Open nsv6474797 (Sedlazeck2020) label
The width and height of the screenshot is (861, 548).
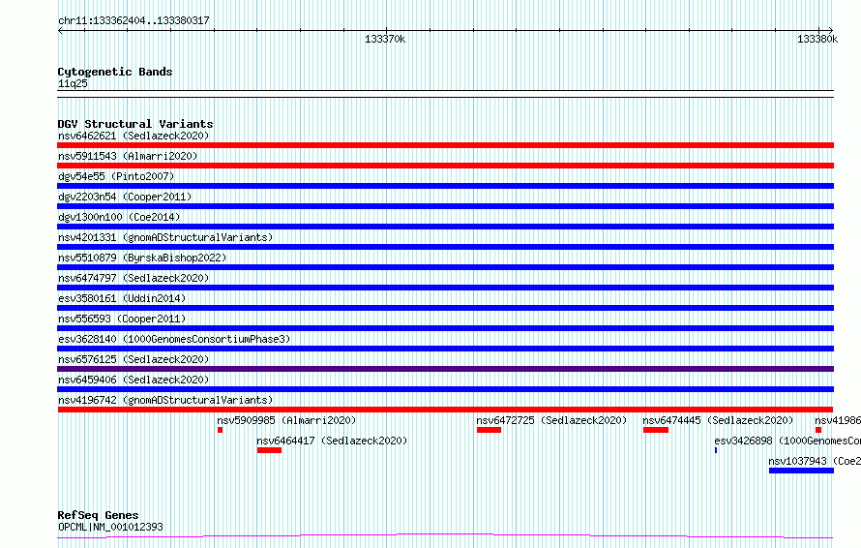pyautogui.click(x=134, y=278)
